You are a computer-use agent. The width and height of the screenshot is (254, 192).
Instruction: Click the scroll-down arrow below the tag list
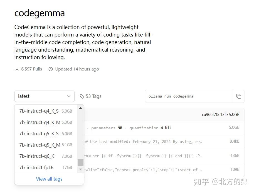tap(80, 169)
